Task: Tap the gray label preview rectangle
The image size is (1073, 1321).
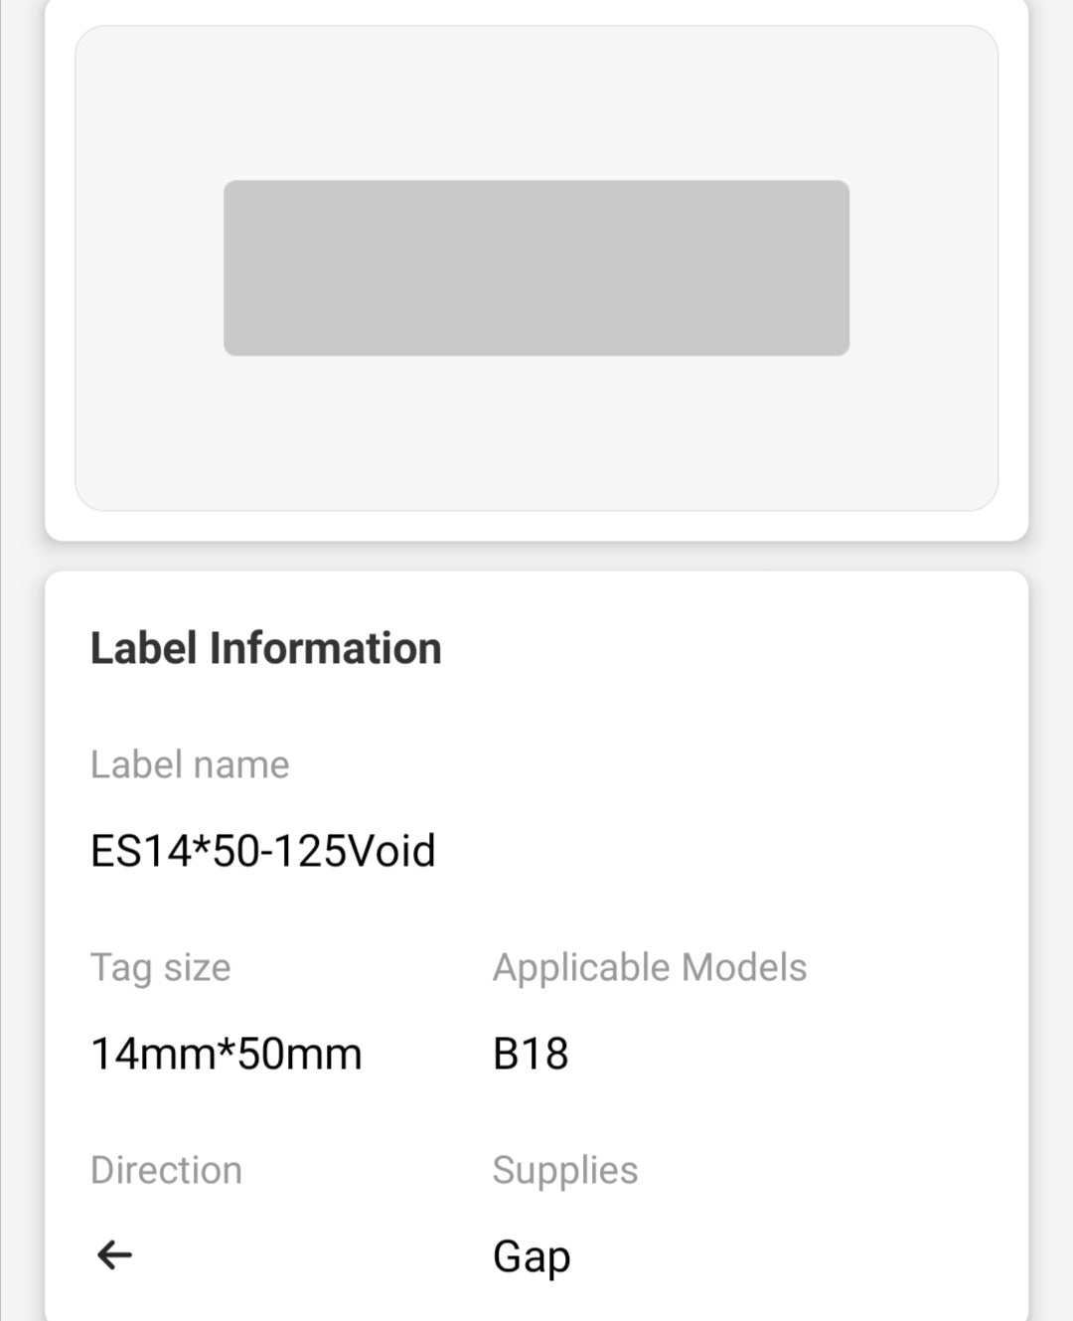Action: coord(536,268)
